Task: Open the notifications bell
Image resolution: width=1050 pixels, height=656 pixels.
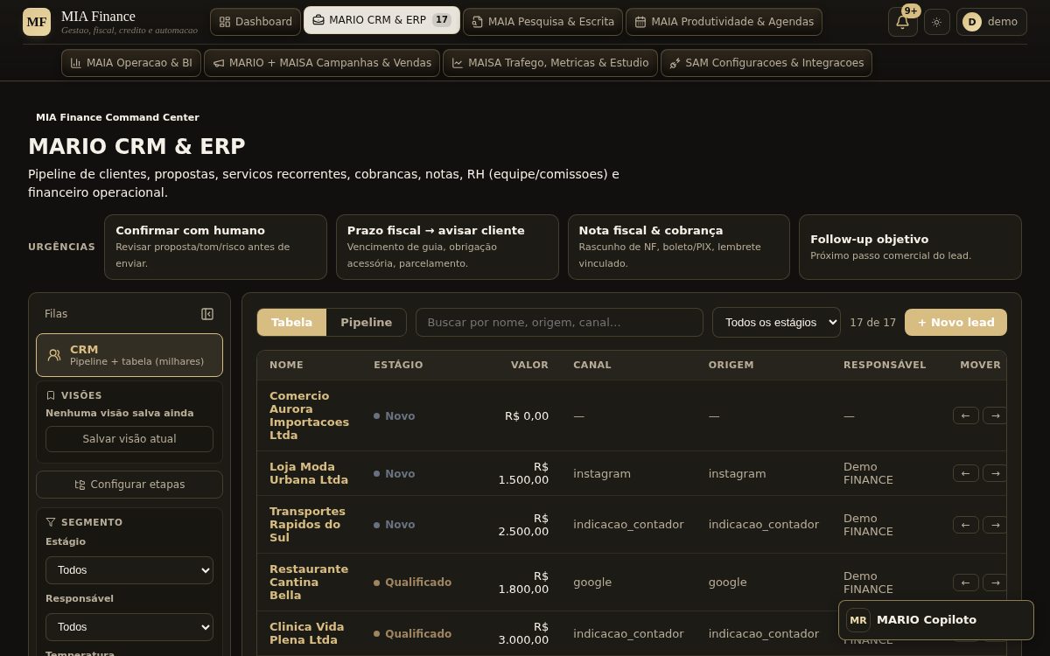Action: tap(903, 22)
